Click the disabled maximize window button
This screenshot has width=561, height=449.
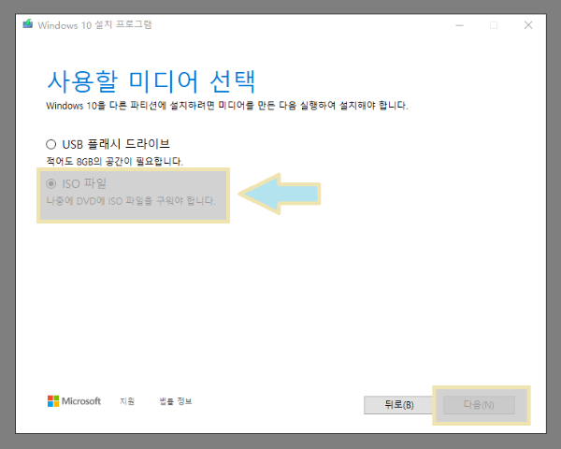[494, 25]
